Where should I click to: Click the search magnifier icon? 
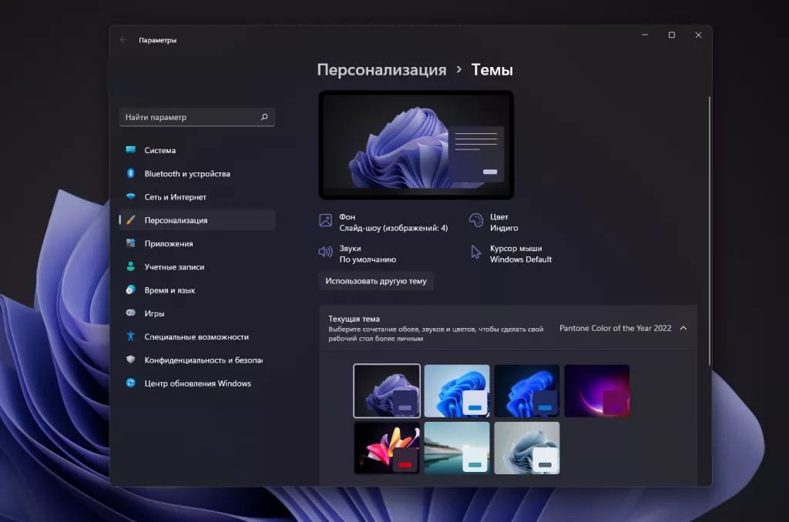[264, 117]
